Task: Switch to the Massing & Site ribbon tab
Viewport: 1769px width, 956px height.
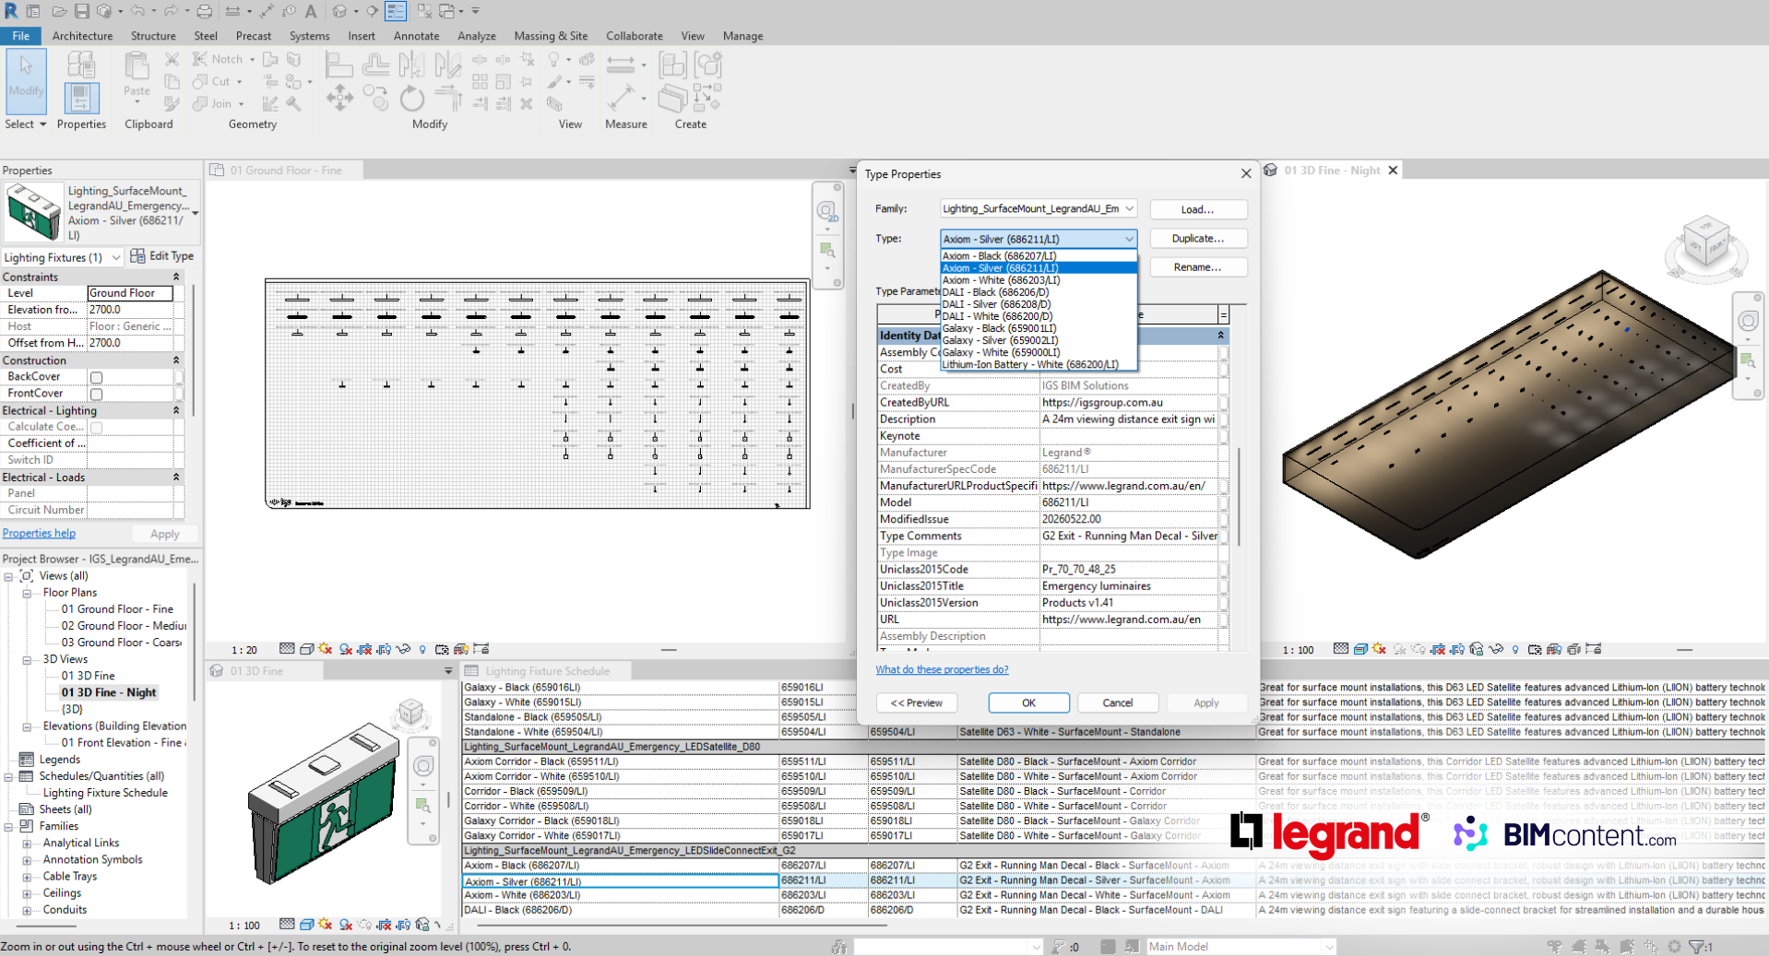Action: [551, 36]
